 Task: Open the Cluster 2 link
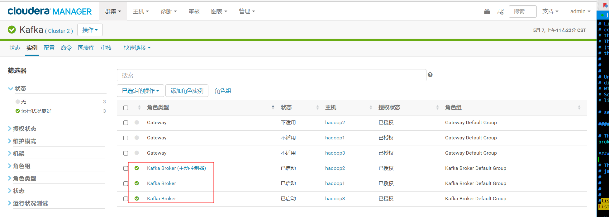click(59, 31)
